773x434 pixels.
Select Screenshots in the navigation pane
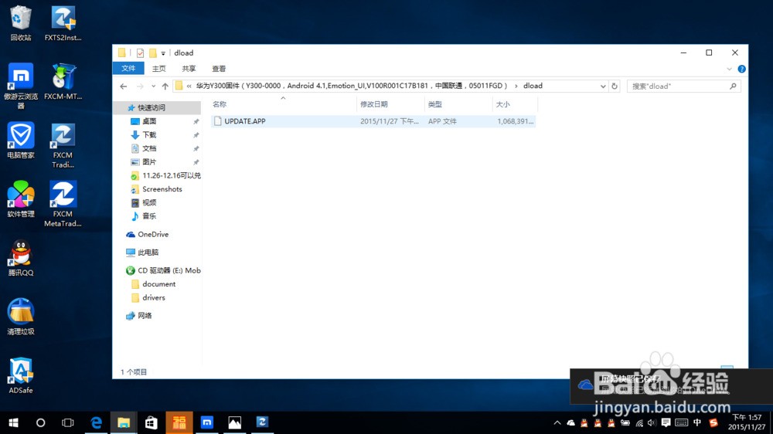(162, 189)
